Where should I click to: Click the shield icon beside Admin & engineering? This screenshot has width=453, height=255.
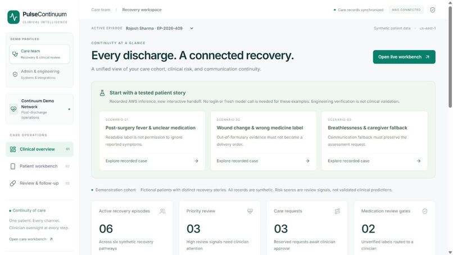pos(15,74)
